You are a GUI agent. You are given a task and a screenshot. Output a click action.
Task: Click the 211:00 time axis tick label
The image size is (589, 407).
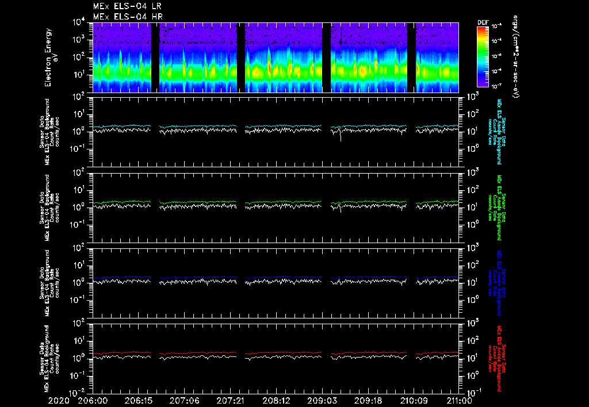click(459, 401)
